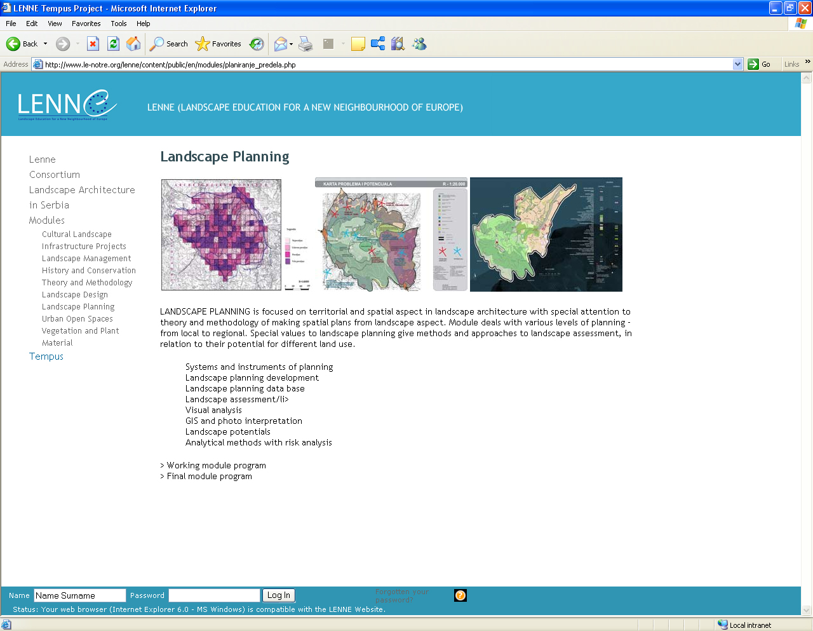Click the Go button arrow
The width and height of the screenshot is (813, 631).
tap(753, 64)
